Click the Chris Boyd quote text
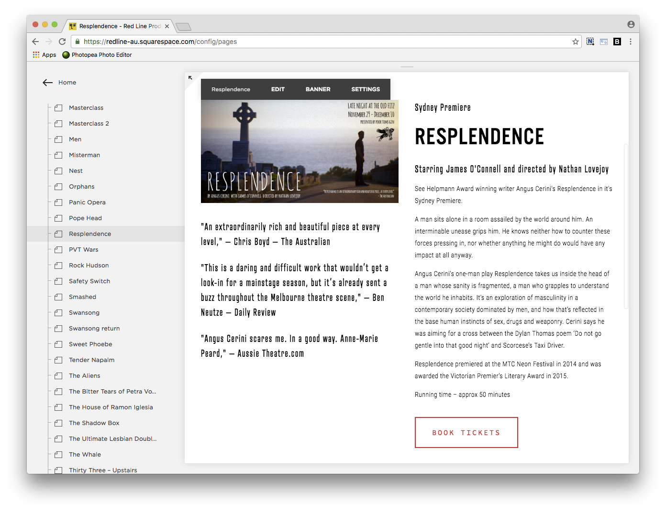 290,234
